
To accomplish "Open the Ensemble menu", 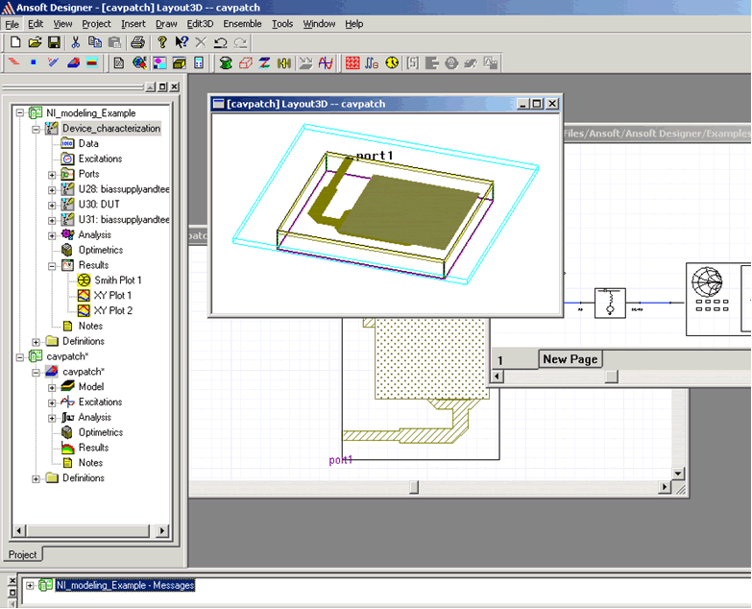I will pos(242,24).
